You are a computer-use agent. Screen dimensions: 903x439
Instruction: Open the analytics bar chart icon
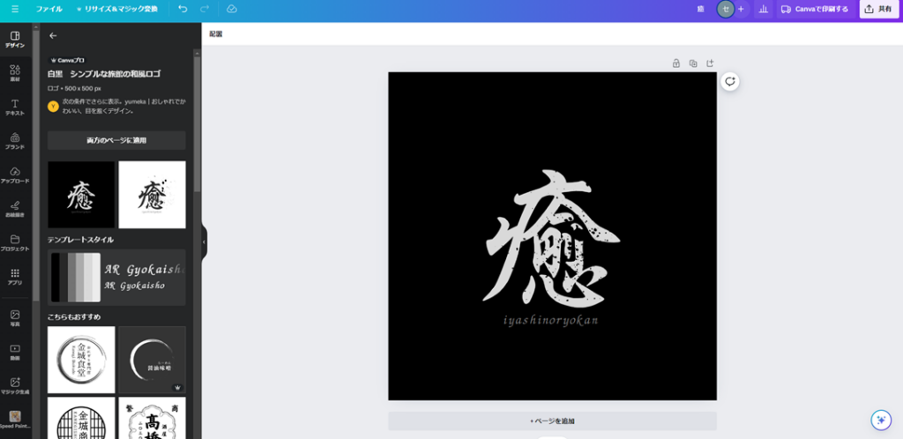point(763,9)
